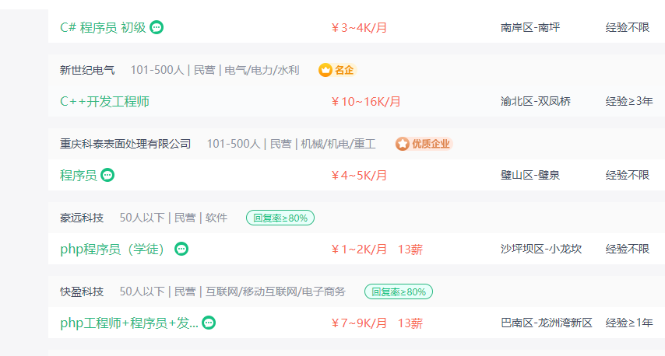Open the C# 程序员 初级 job posting
The image size is (665, 356).
click(103, 27)
